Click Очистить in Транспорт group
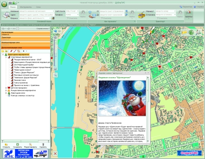 (x=162, y=18)
